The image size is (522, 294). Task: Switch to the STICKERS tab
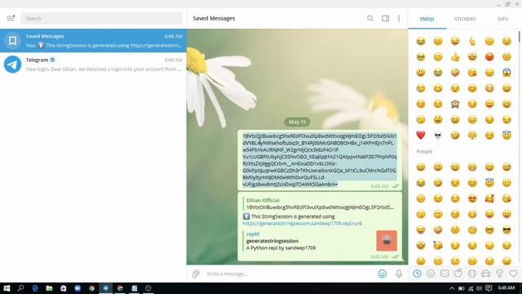465,19
